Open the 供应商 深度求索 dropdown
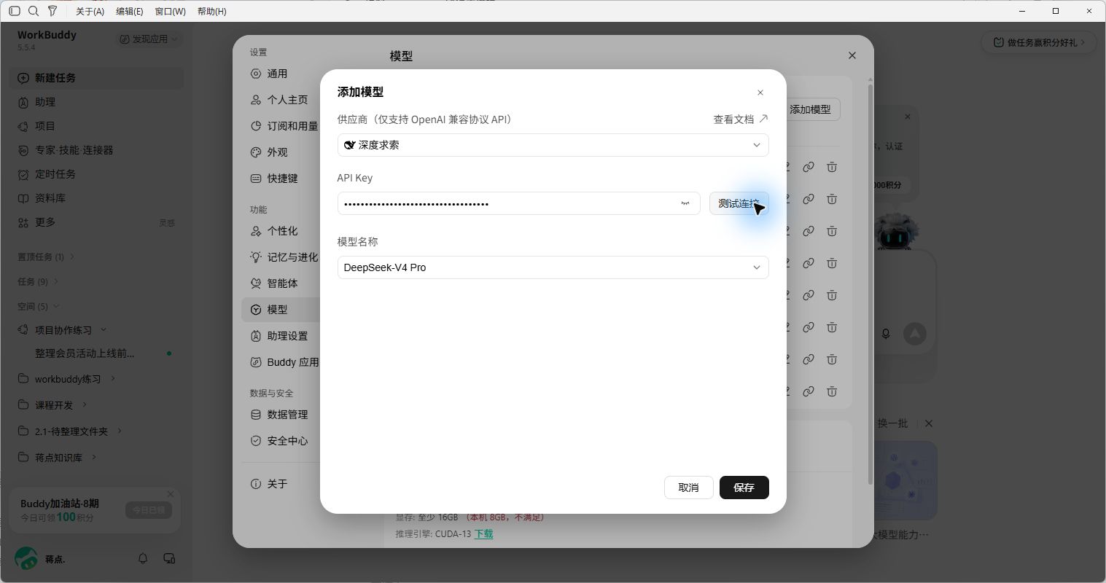The image size is (1106, 583). 553,145
